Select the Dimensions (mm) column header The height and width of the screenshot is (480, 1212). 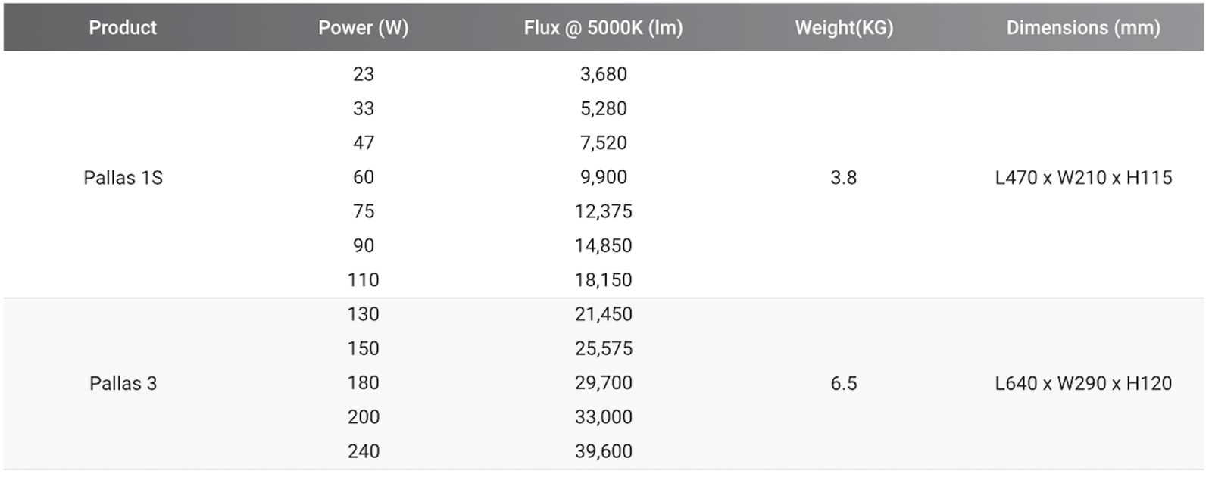(1083, 28)
